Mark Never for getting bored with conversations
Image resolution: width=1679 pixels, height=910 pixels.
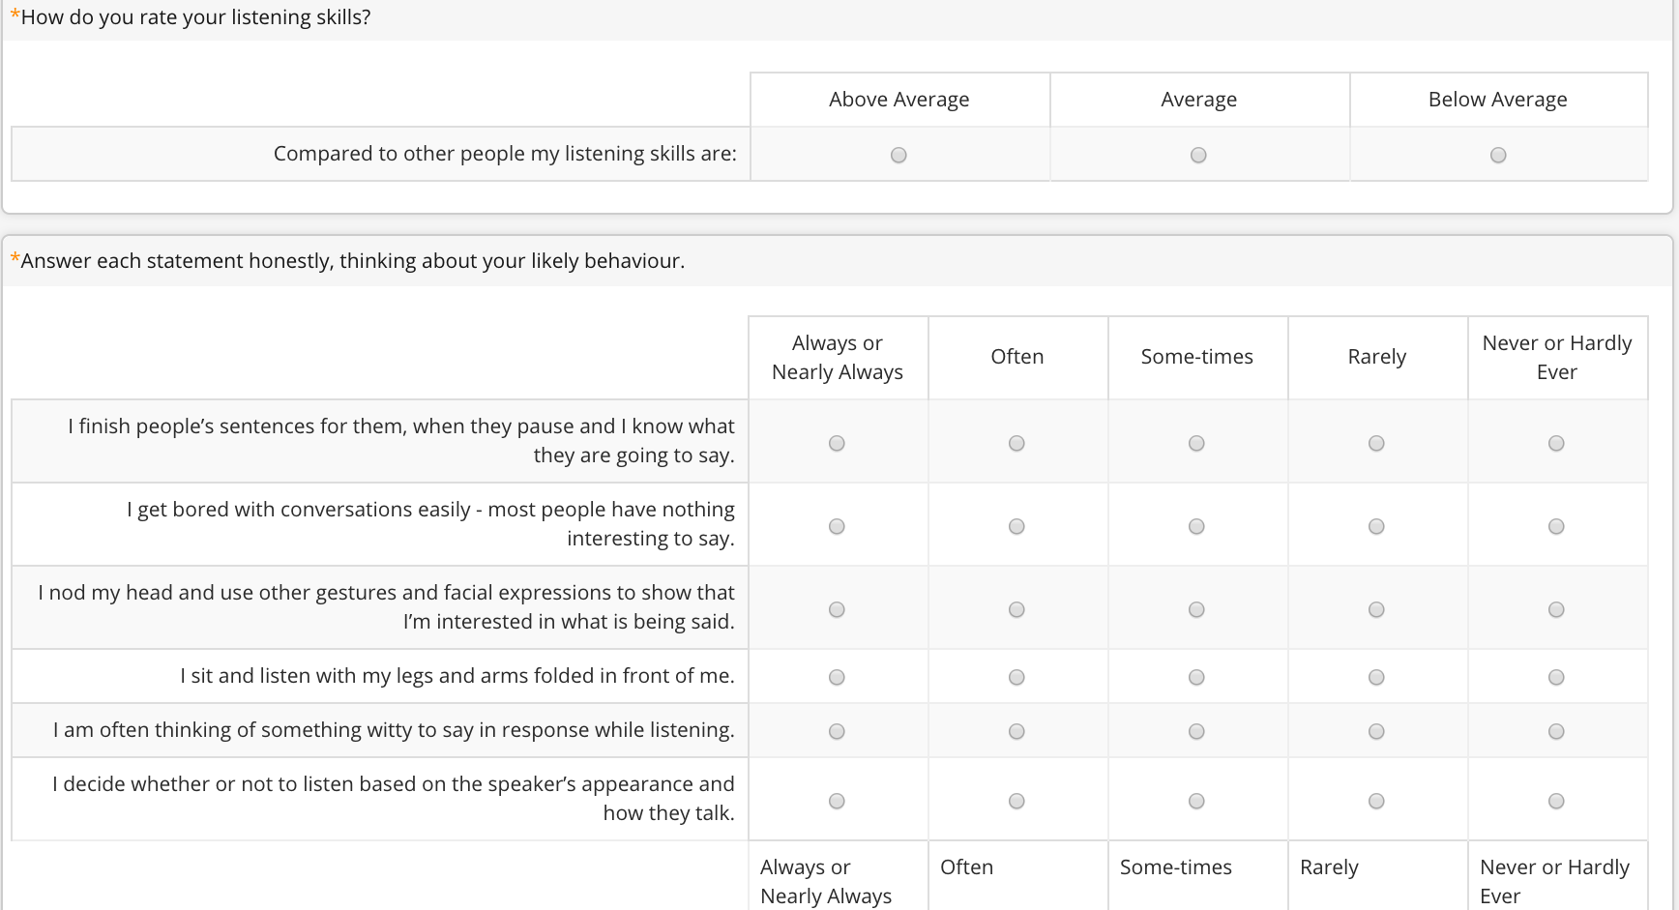tap(1556, 526)
